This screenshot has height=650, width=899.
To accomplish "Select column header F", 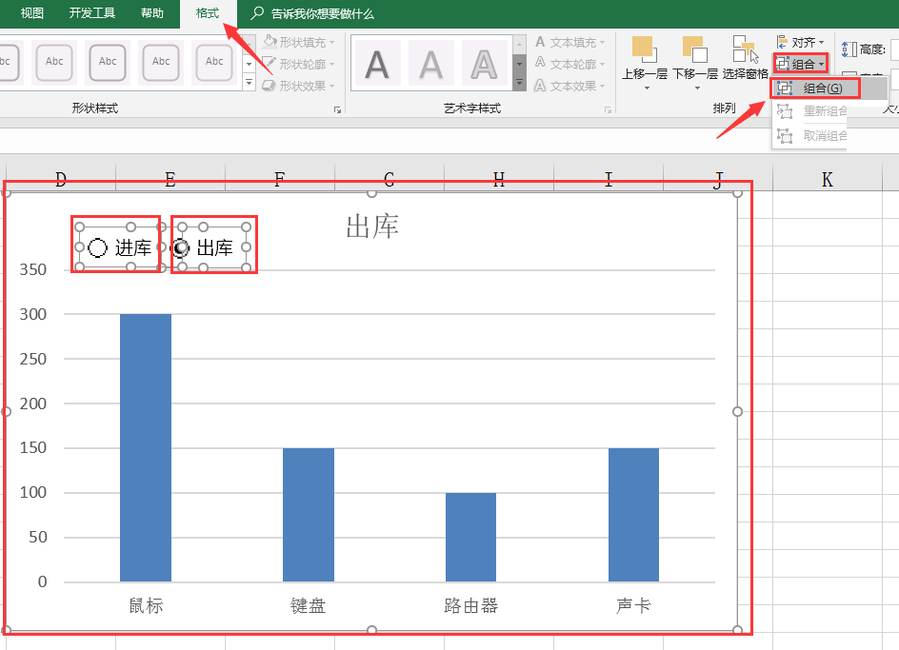I will click(280, 180).
